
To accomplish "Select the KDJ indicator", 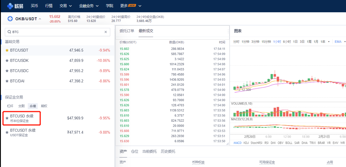I will click(x=246, y=143).
